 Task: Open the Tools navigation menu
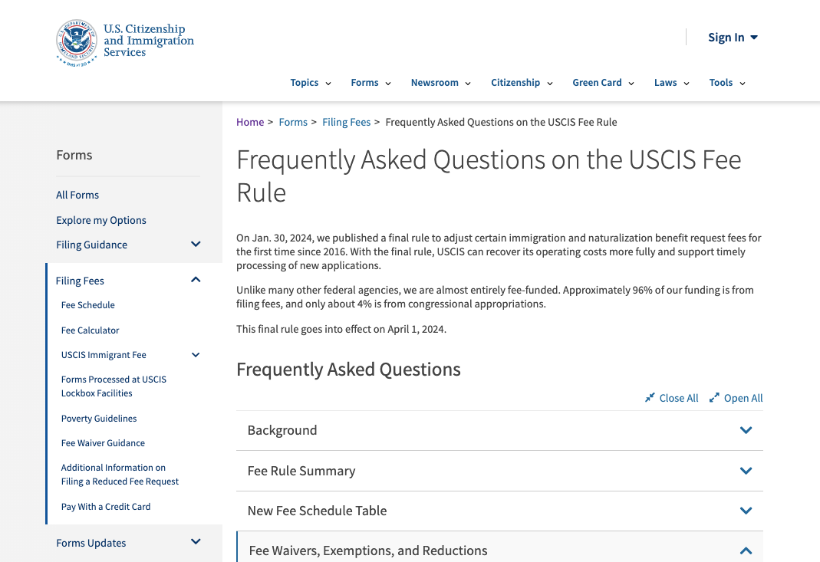[727, 83]
